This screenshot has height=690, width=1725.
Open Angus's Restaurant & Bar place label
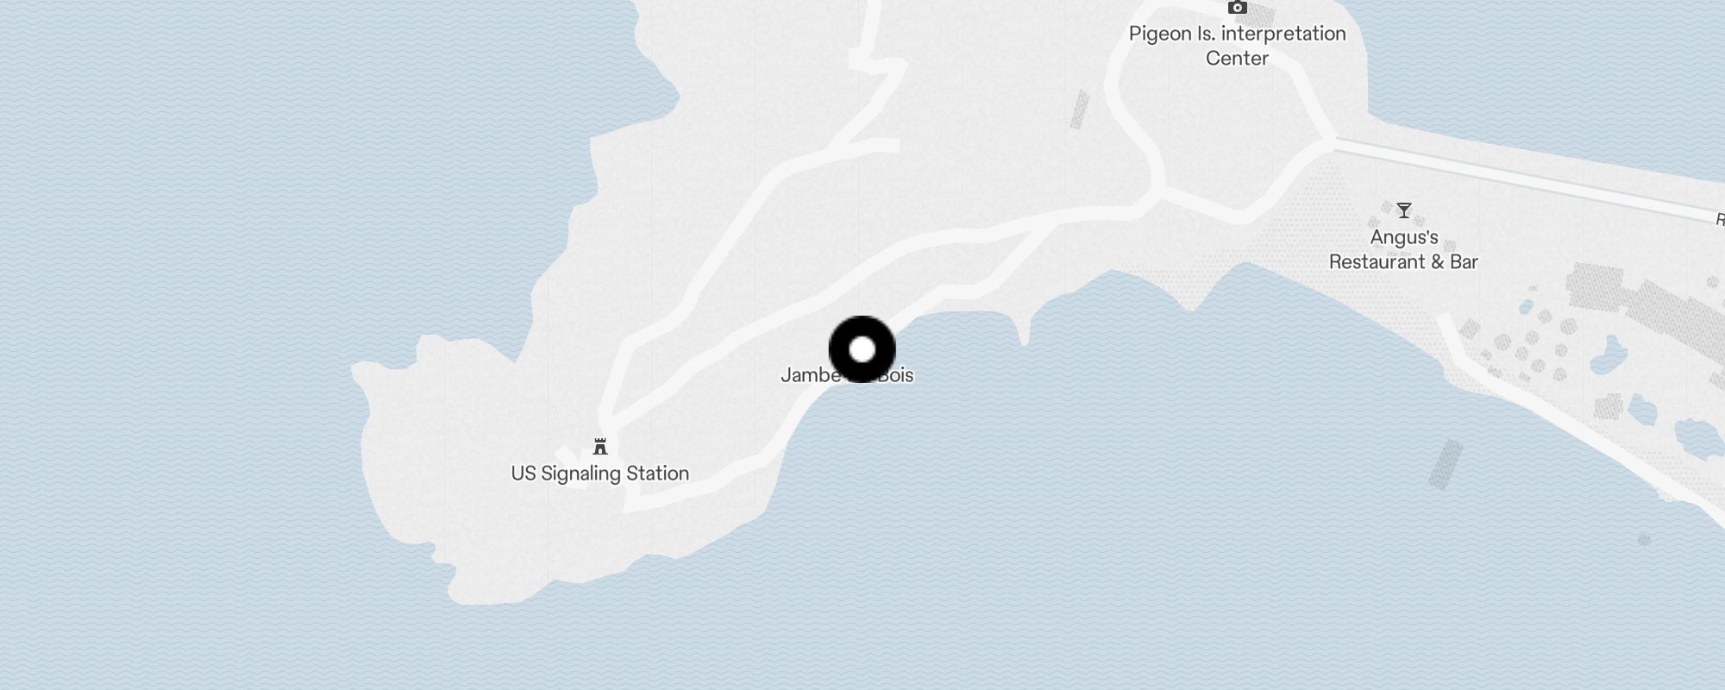[1403, 249]
